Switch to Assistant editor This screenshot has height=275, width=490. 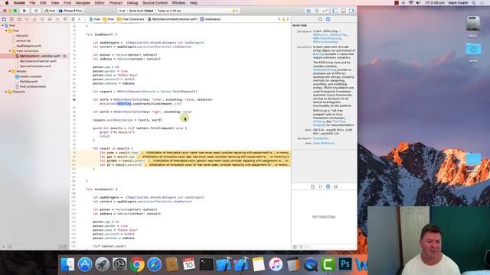317,11
